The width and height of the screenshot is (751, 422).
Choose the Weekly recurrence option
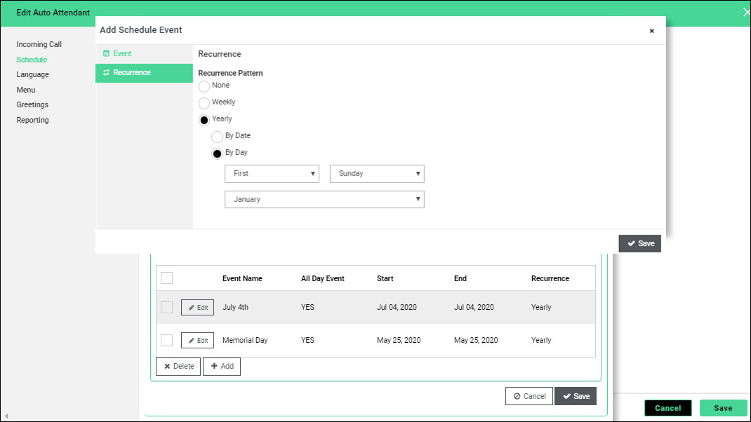[x=204, y=103]
